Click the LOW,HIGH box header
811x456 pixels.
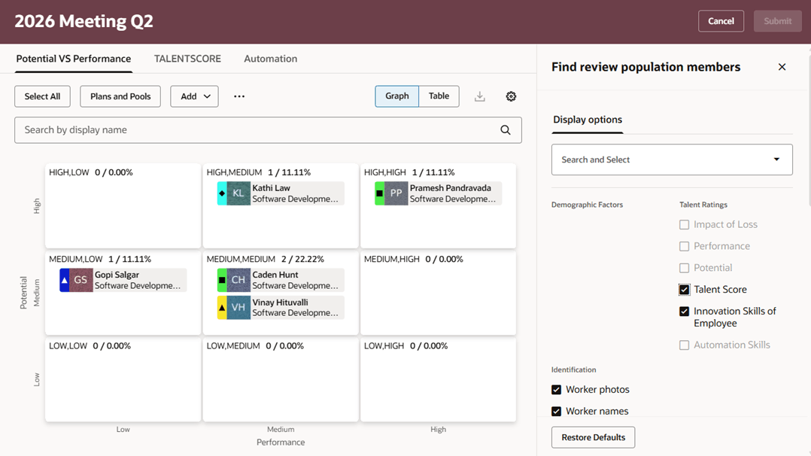[x=406, y=345]
